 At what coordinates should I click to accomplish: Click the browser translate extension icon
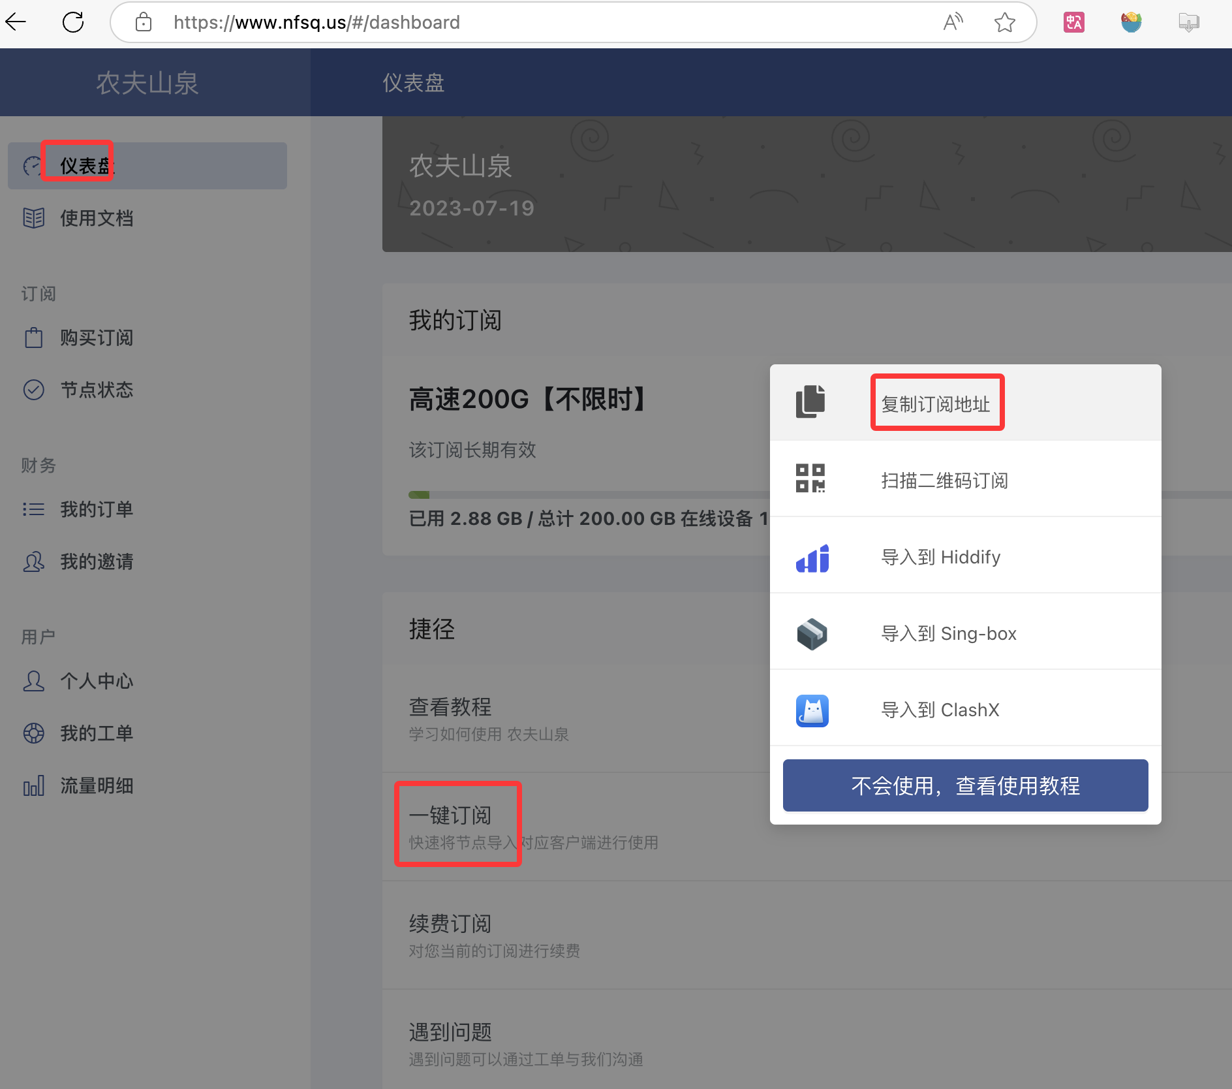(1073, 23)
